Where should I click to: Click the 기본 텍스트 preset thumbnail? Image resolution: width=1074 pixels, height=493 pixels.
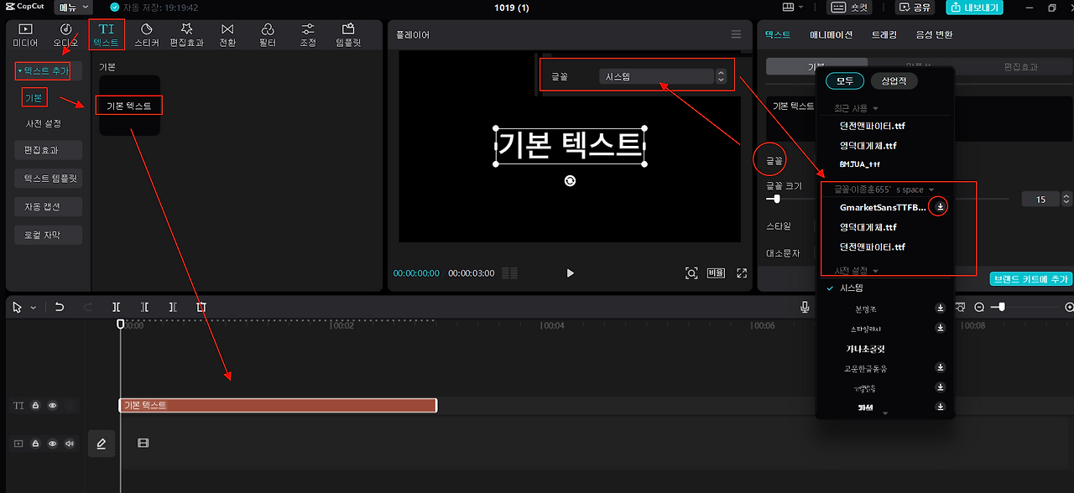pyautogui.click(x=129, y=105)
